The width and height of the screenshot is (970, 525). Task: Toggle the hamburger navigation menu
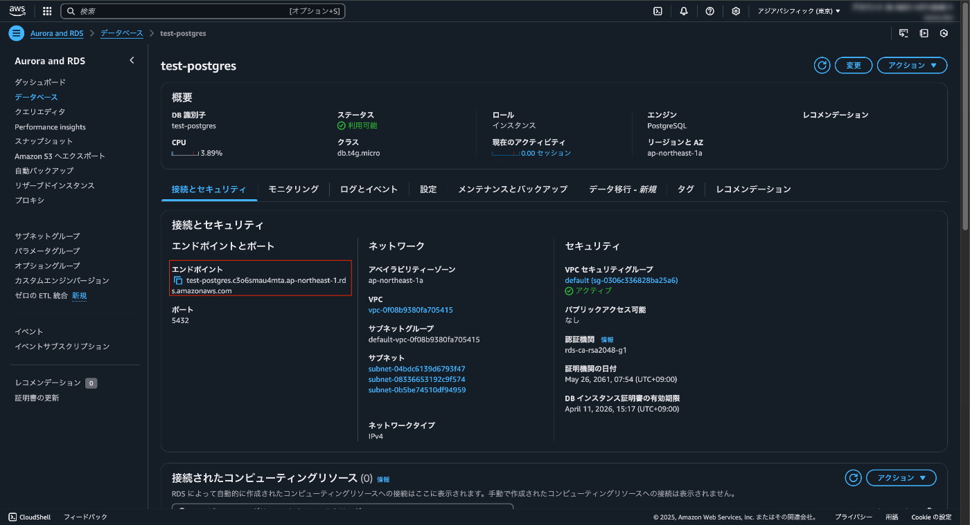(x=16, y=33)
